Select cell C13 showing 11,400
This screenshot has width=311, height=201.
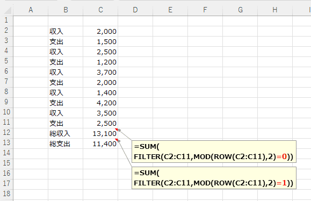click(x=100, y=143)
